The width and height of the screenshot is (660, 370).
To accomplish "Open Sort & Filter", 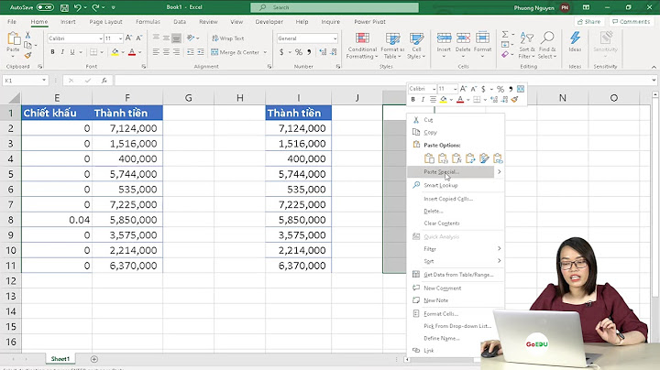I will pos(526,46).
